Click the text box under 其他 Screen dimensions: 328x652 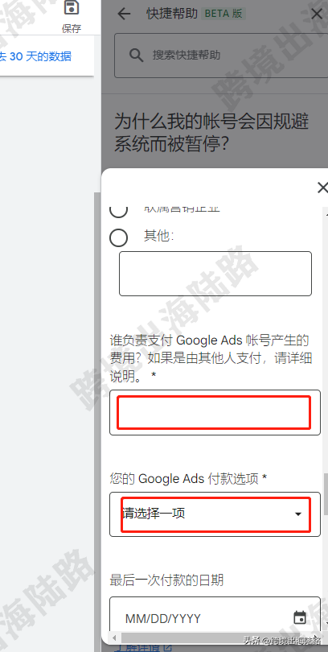point(215,274)
